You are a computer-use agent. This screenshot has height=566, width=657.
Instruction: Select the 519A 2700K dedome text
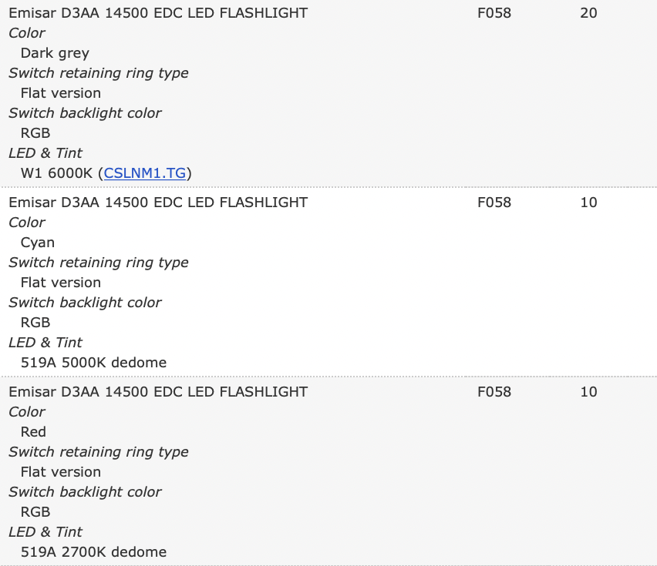(x=93, y=552)
